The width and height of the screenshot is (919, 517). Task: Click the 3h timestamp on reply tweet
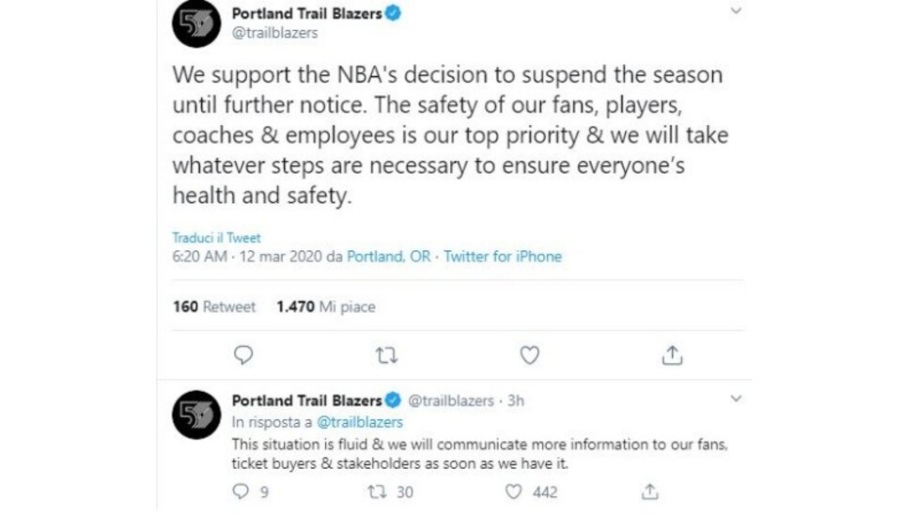click(x=516, y=400)
